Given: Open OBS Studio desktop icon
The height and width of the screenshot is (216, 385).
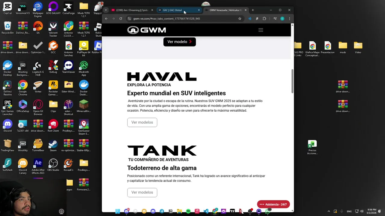Looking at the screenshot, I should tap(53, 165).
